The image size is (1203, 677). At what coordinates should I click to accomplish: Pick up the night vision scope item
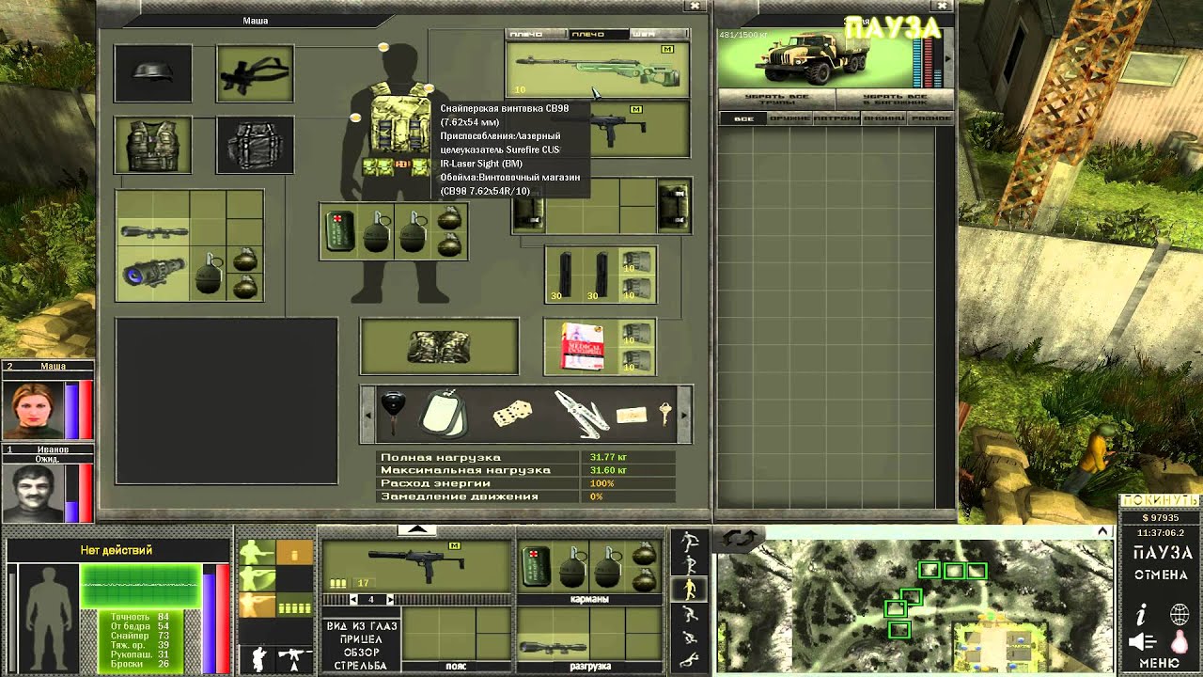pos(153,273)
